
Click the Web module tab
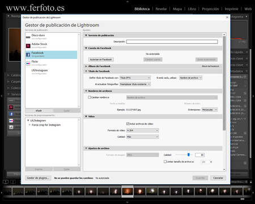click(x=248, y=9)
